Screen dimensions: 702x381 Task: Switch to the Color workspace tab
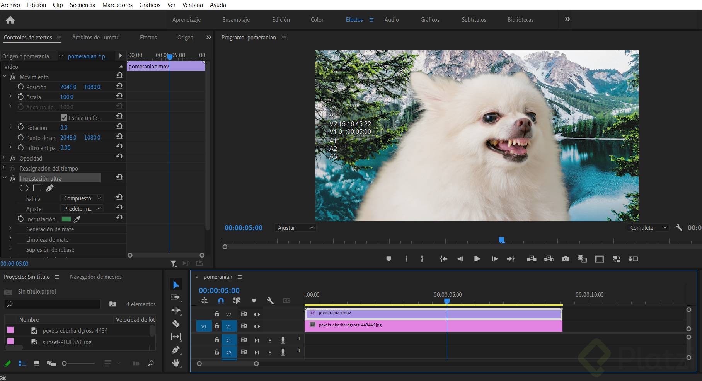point(317,20)
